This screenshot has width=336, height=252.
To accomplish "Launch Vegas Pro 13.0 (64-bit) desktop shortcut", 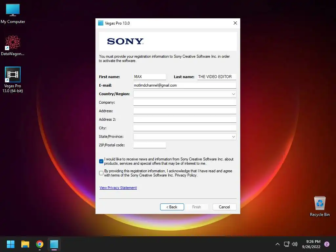I will click(x=13, y=80).
